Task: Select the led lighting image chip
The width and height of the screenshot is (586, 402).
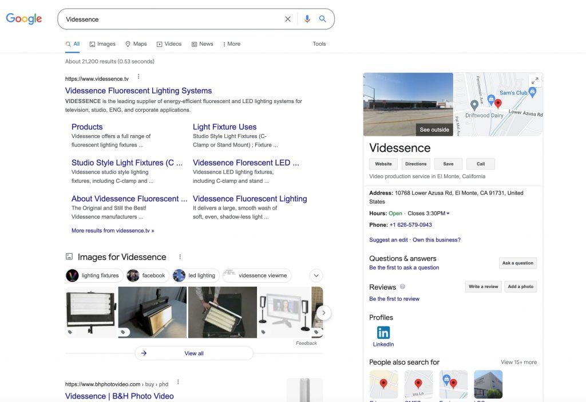Action: [196, 275]
